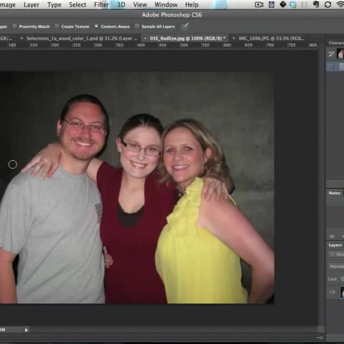This screenshot has height=344, width=344.
Task: Switch to the 05E_RedEye.jpg document tab
Action: click(x=187, y=39)
